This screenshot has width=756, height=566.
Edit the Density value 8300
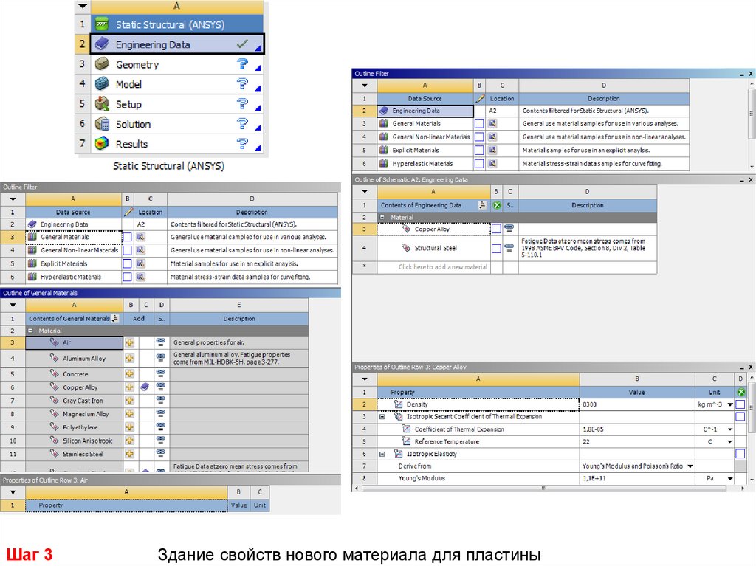coord(637,404)
